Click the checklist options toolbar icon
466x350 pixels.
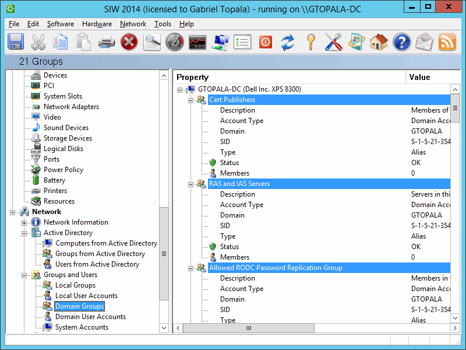point(242,41)
